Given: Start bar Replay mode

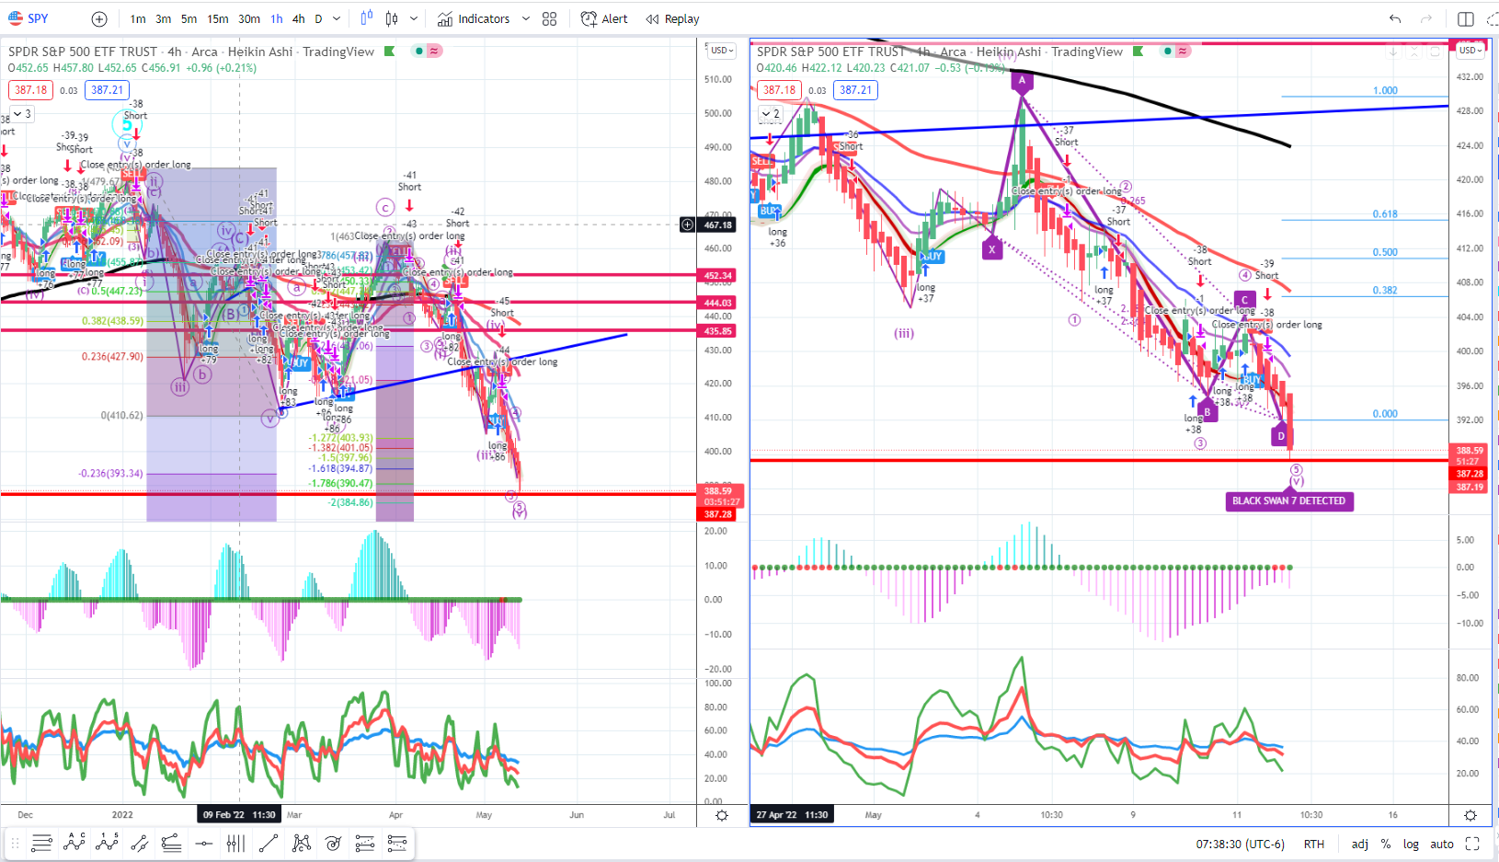Looking at the screenshot, I should pyautogui.click(x=672, y=19).
